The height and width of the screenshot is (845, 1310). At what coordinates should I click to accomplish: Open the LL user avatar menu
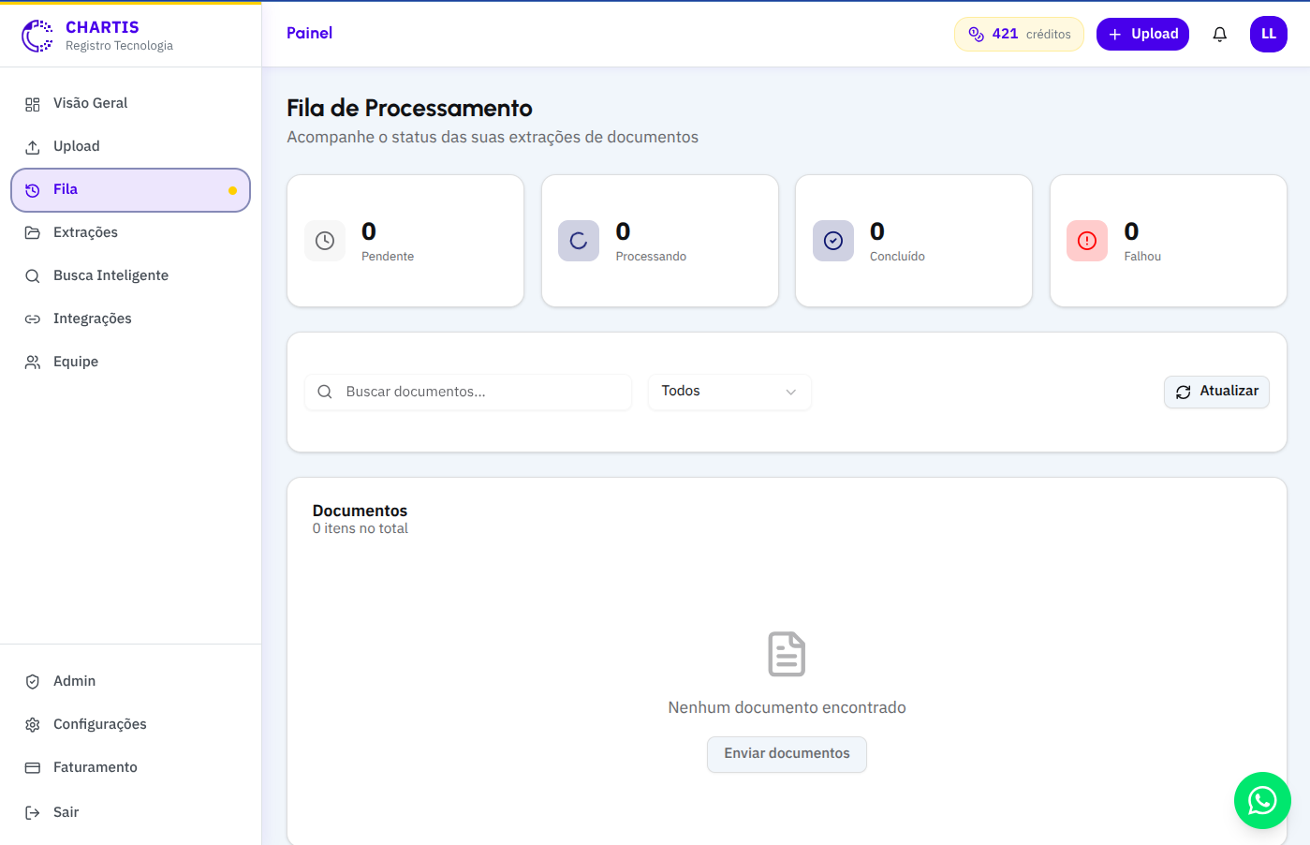pyautogui.click(x=1269, y=34)
